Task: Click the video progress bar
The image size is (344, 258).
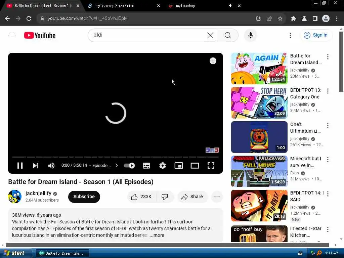Action: pyautogui.click(x=116, y=157)
